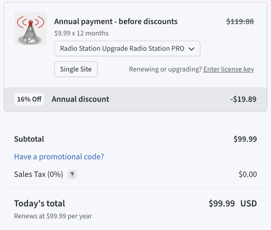This screenshot has height=230, width=271.
Task: Open the Have a promotional code link
Action: (59, 157)
